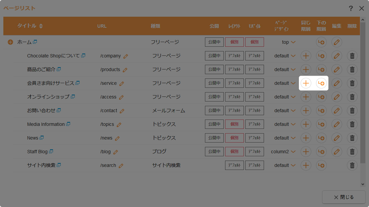Toggle 公開中 status for Chocolate Shopについて
Screen dimensions: 369x207
[214, 56]
